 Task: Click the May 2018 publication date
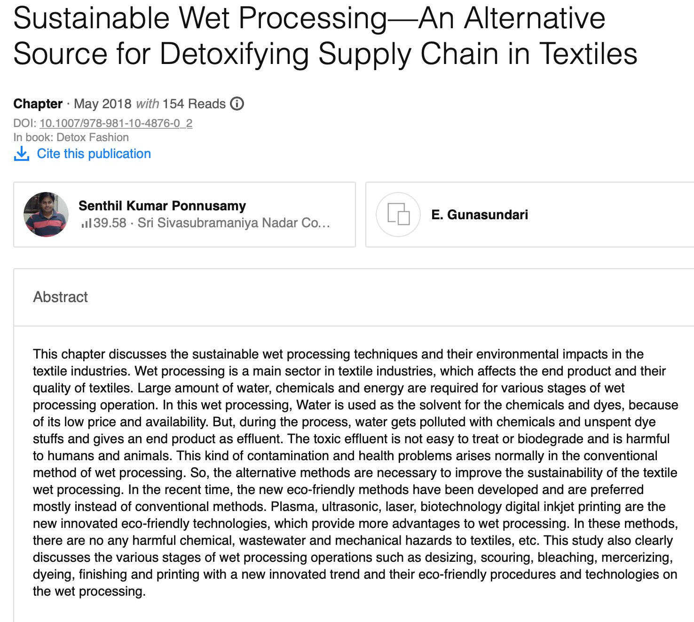pos(103,104)
